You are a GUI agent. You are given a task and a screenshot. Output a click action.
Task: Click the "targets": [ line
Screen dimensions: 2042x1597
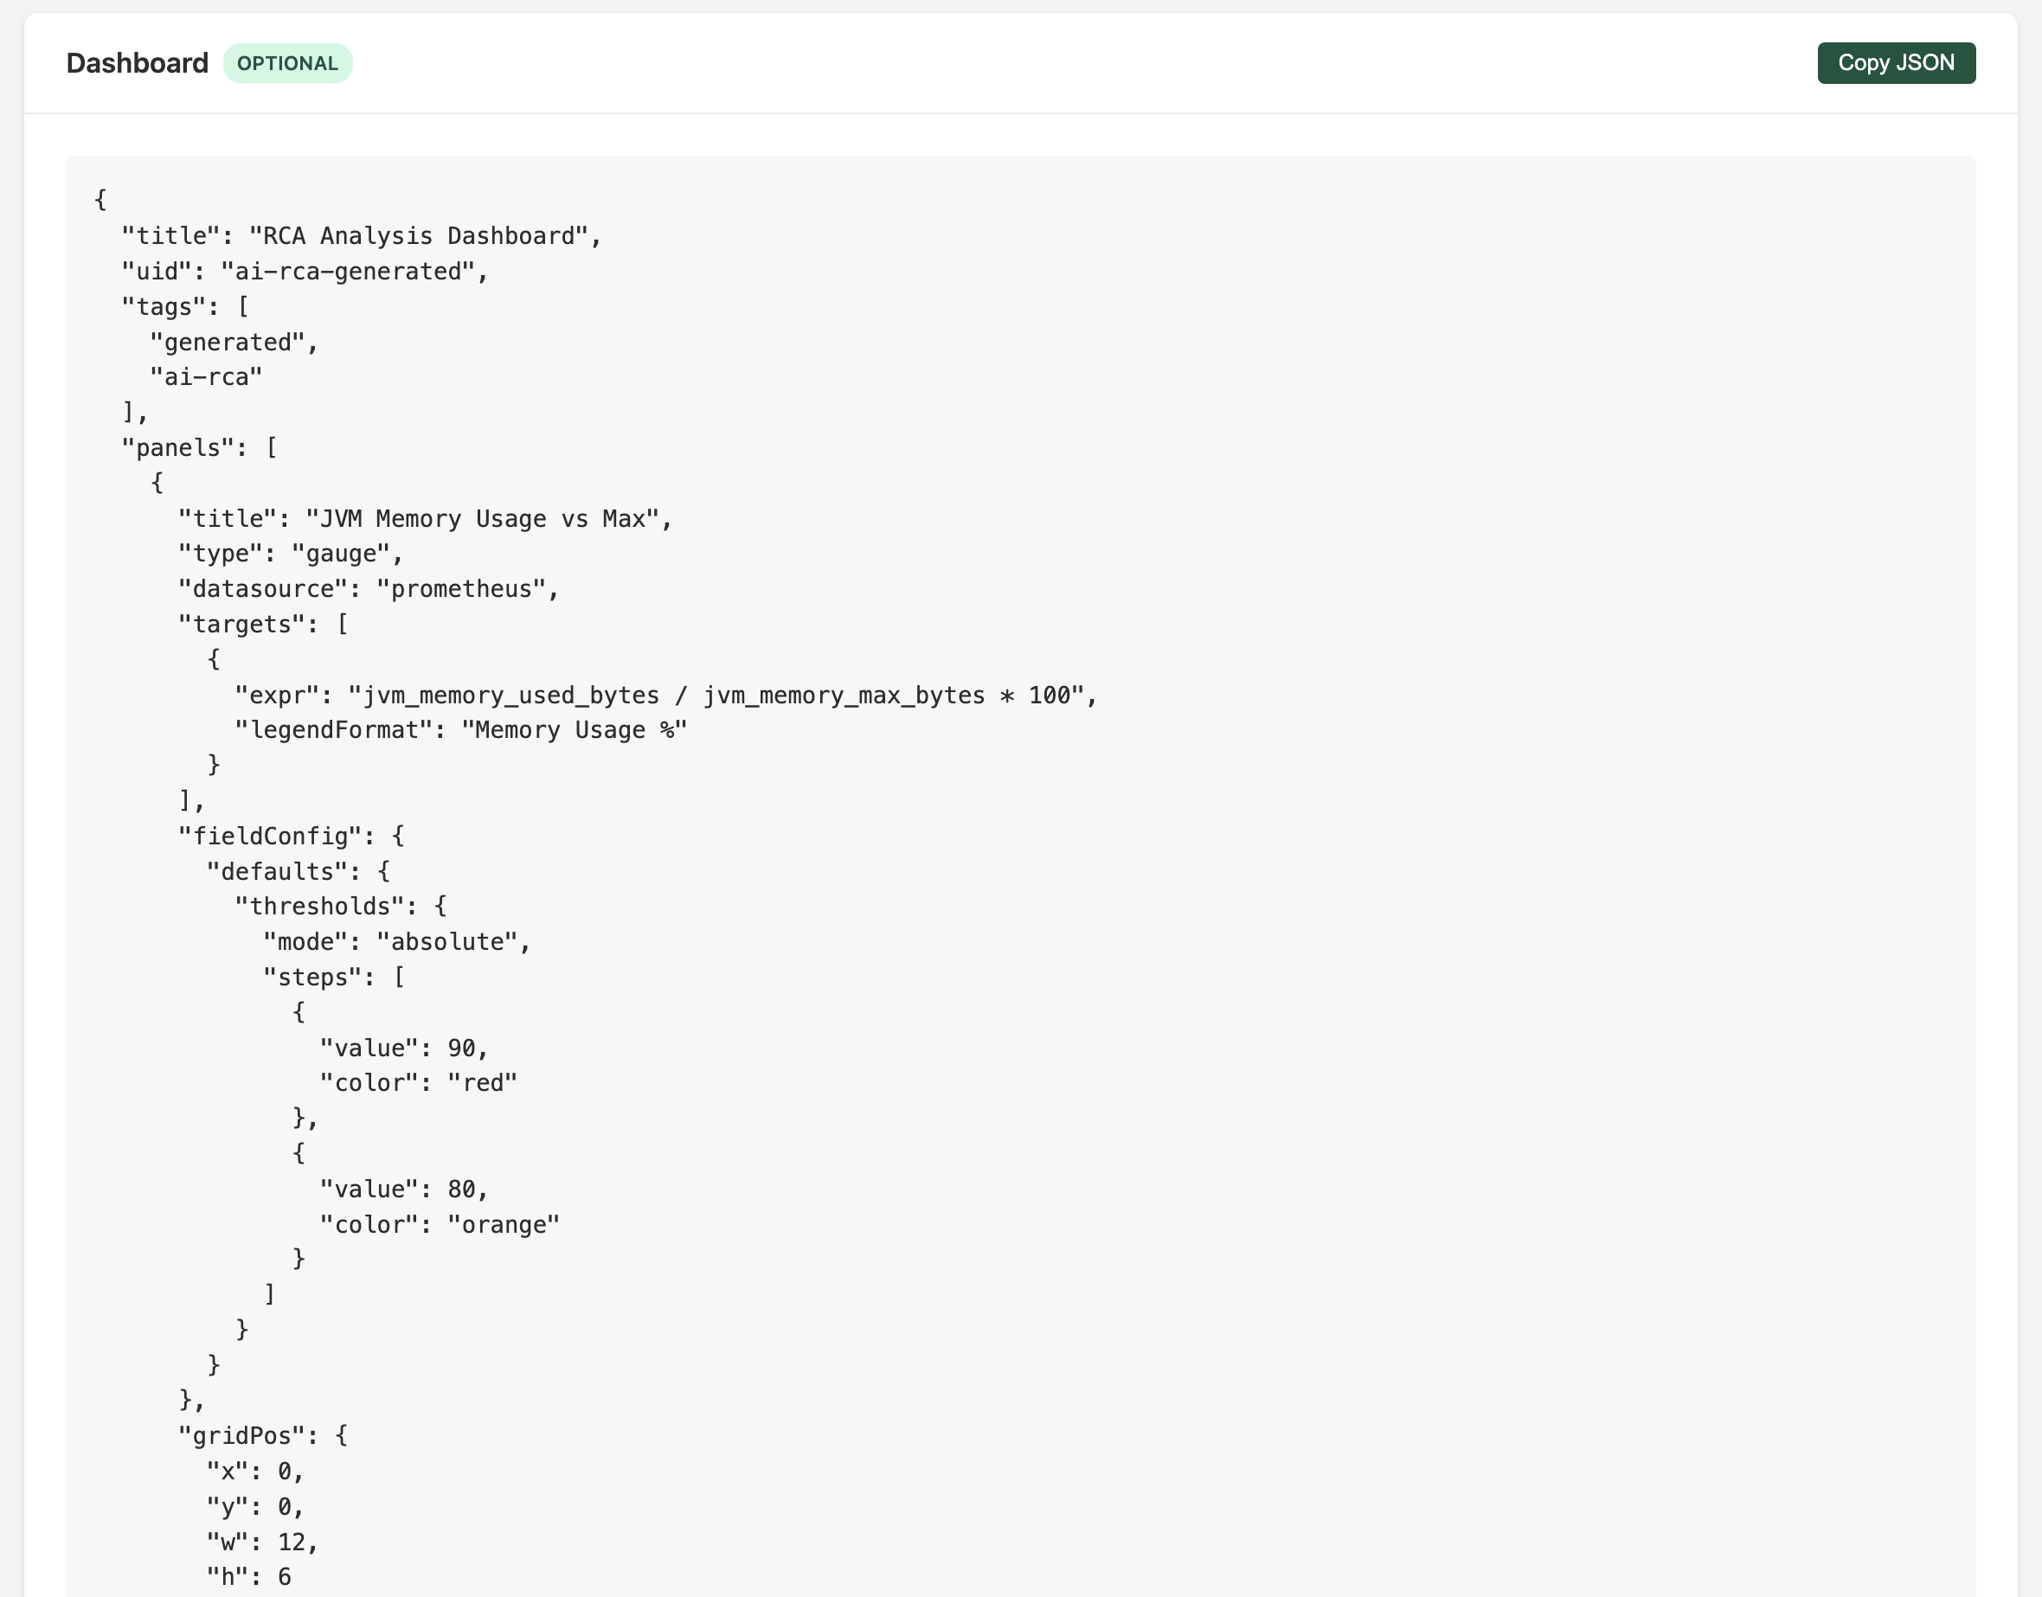(x=263, y=624)
